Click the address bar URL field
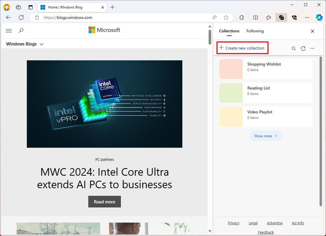326x236 pixels. pyautogui.click(x=122, y=17)
